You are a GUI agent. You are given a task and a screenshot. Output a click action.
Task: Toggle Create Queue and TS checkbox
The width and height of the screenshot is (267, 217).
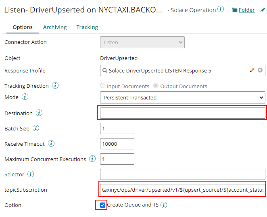pyautogui.click(x=103, y=205)
